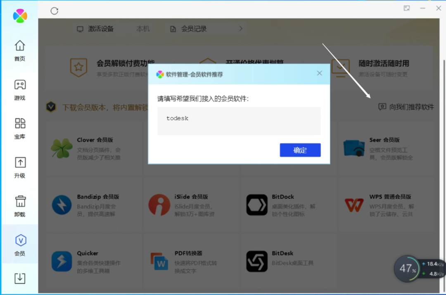The height and width of the screenshot is (295, 446).
Task: Click the WPS 普通会员版 icon
Action: (x=354, y=205)
